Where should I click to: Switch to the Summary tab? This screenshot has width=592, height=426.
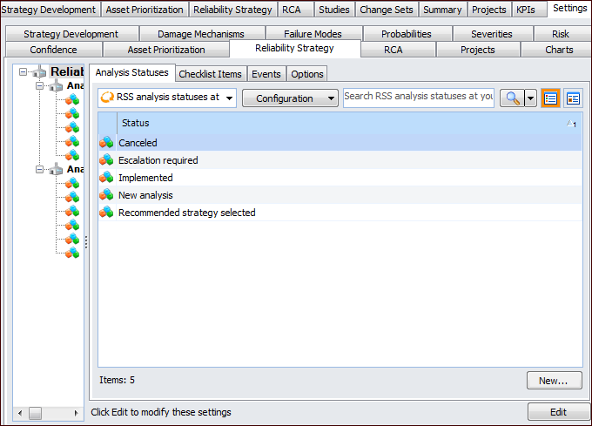tap(442, 10)
